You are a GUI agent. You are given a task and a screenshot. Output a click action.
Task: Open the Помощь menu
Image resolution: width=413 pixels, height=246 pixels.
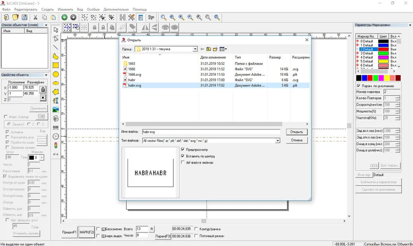point(140,9)
